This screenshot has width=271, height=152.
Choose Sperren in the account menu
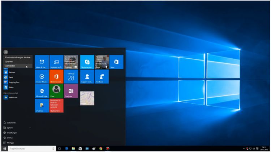(x=9, y=62)
